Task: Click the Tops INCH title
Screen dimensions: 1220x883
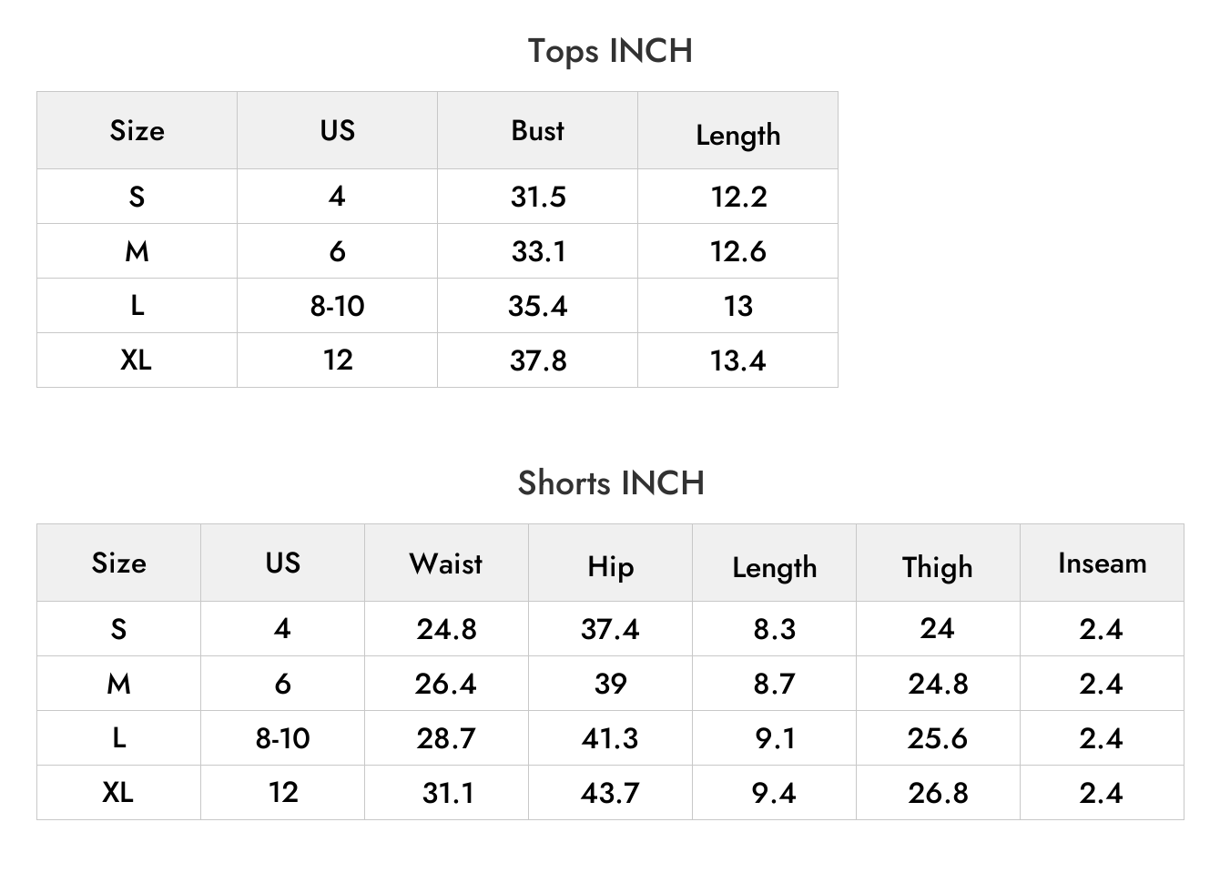Action: click(x=610, y=51)
